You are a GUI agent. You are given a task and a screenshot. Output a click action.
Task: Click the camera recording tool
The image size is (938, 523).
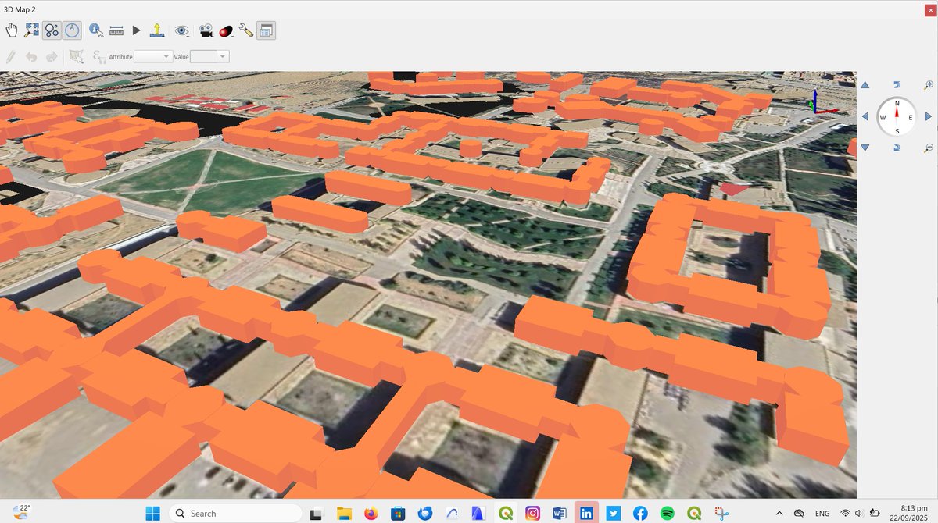pos(205,30)
